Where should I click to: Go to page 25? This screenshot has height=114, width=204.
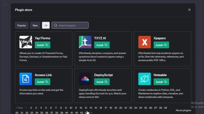pos(146,108)
